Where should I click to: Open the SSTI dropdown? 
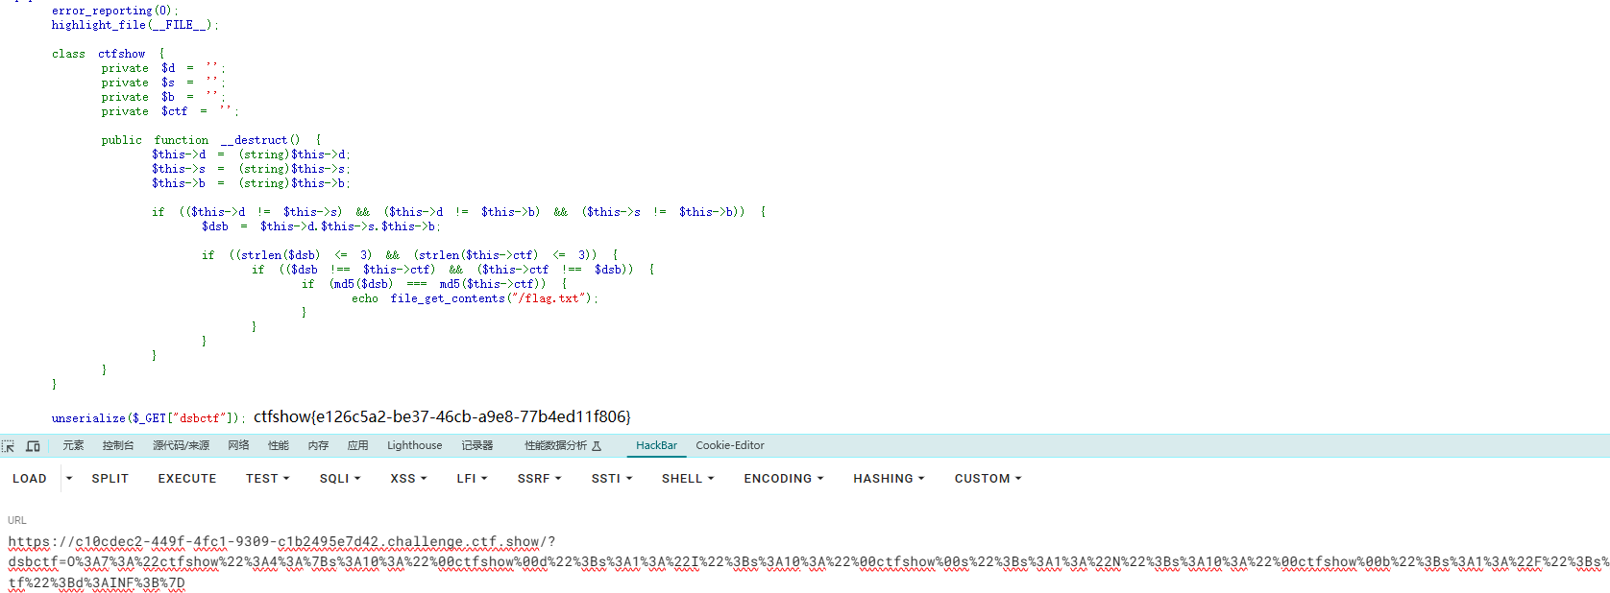coord(611,479)
